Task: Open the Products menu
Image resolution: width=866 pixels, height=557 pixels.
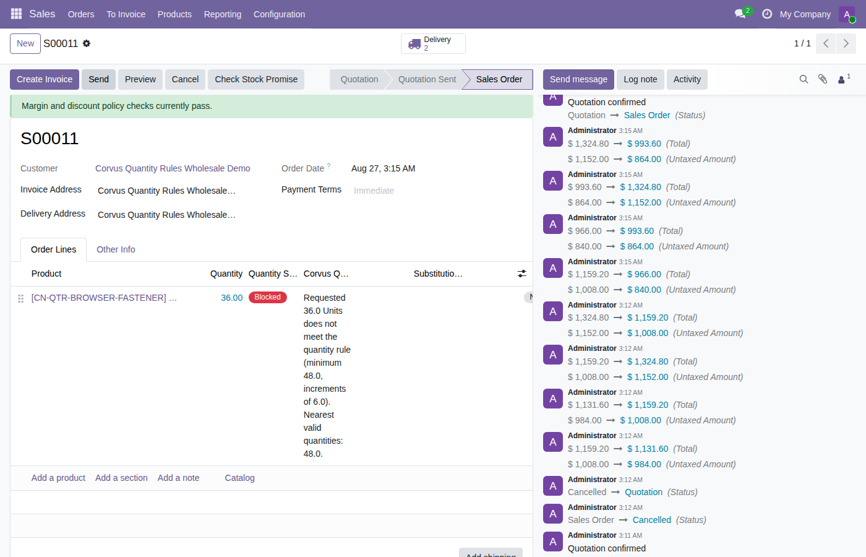Action: pyautogui.click(x=174, y=14)
